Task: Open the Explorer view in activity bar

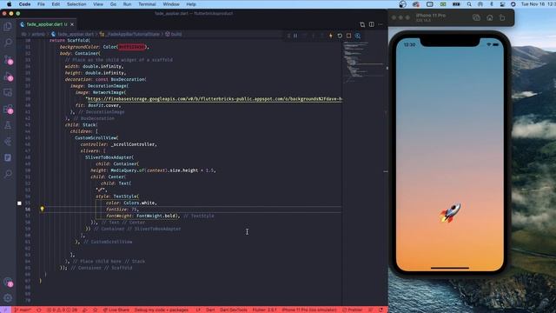Action: [x=8, y=26]
